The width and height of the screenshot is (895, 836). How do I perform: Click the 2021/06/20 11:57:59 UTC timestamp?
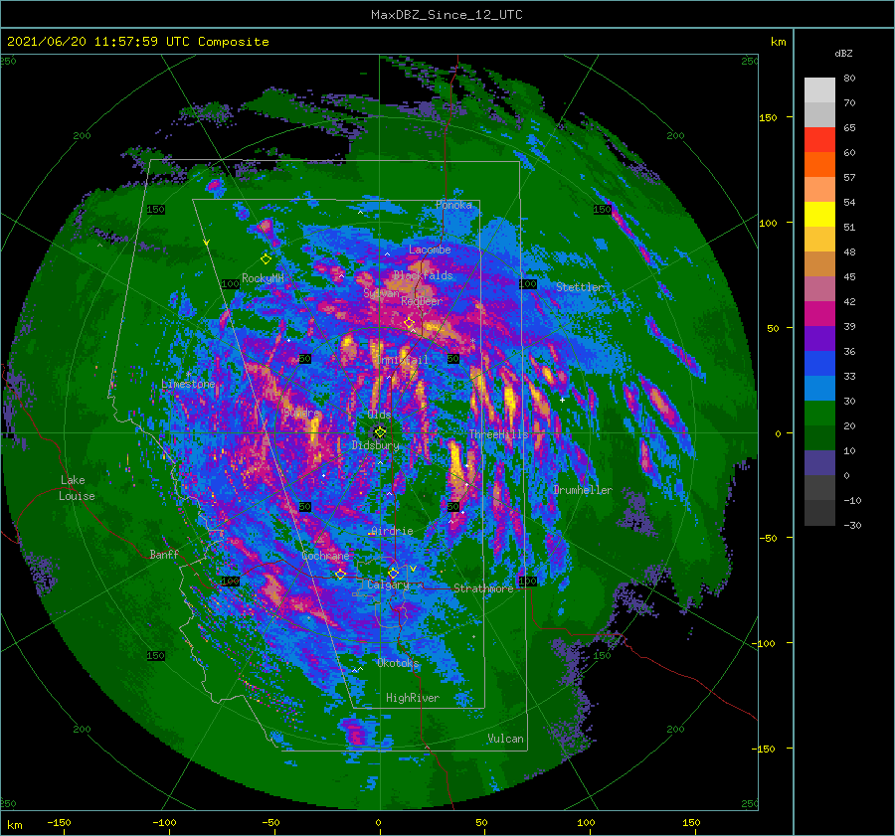[97, 42]
